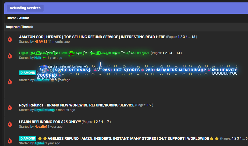Viewport: 248px width, 146px height.
Task: Open the Refunding Services tab
Action: pyautogui.click(x=25, y=8)
